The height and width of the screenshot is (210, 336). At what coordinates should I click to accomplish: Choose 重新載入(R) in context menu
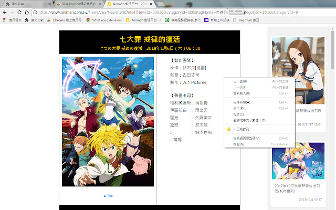pyautogui.click(x=259, y=93)
